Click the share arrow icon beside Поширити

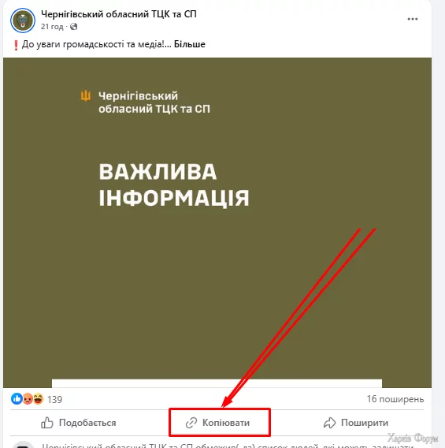(x=329, y=423)
